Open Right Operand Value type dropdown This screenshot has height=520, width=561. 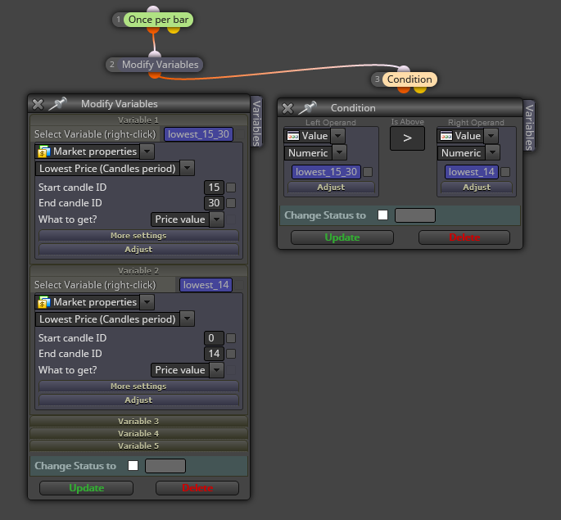click(x=491, y=136)
